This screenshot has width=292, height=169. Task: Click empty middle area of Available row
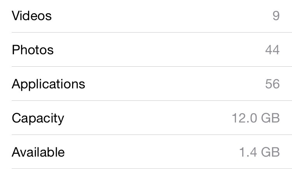click(152, 152)
